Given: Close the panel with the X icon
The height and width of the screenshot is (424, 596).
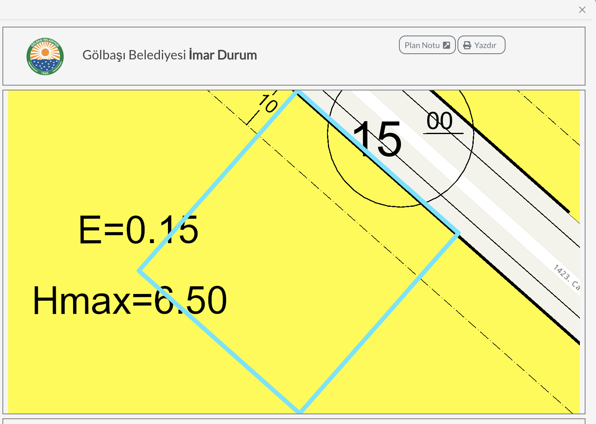Looking at the screenshot, I should (582, 10).
